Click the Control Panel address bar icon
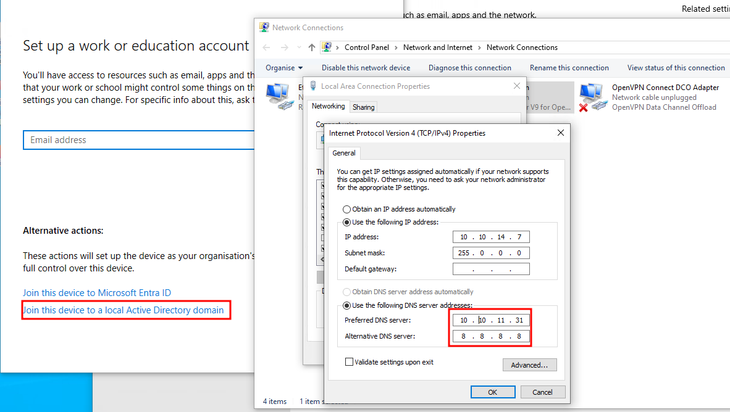The height and width of the screenshot is (412, 730). 327,47
